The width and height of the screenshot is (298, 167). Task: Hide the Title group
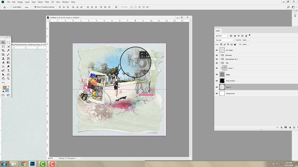[x=217, y=63]
